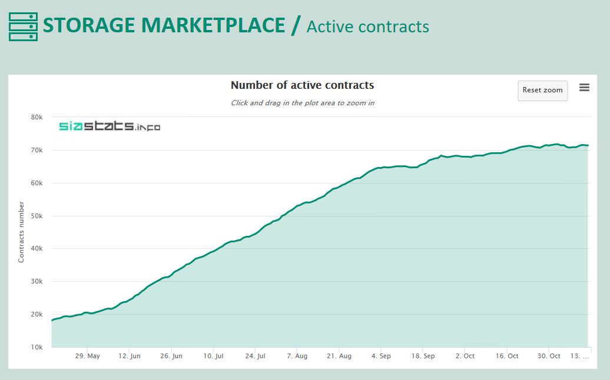Image resolution: width=610 pixels, height=380 pixels.
Task: Click the 7. Aug x-axis label
Action: click(x=297, y=356)
